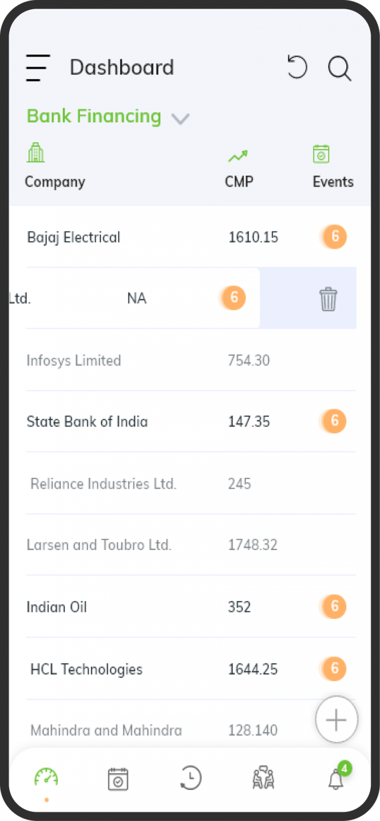Open the notifications bell
Viewport: 380px width, 821px height.
pyautogui.click(x=337, y=778)
